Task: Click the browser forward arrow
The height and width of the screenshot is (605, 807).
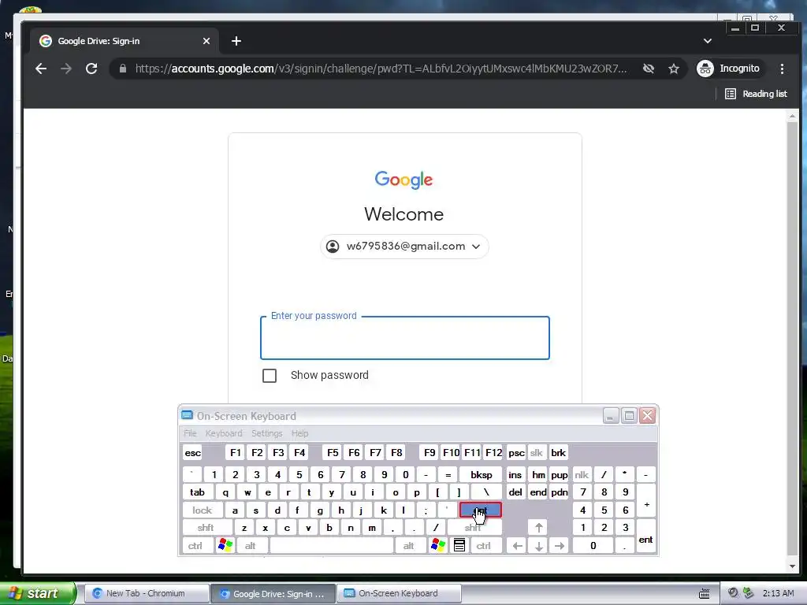Action: 66,69
